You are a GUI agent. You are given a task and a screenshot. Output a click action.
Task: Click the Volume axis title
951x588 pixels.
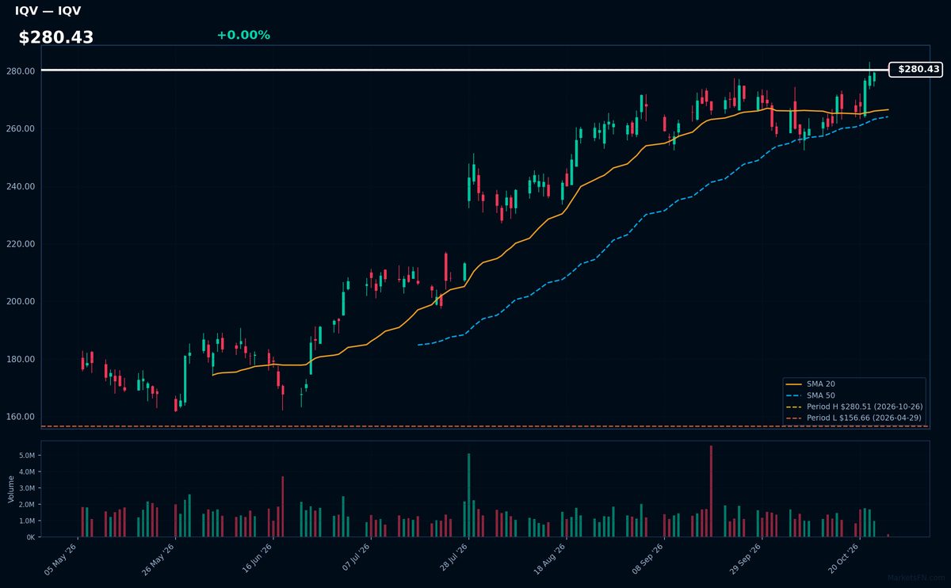11,489
